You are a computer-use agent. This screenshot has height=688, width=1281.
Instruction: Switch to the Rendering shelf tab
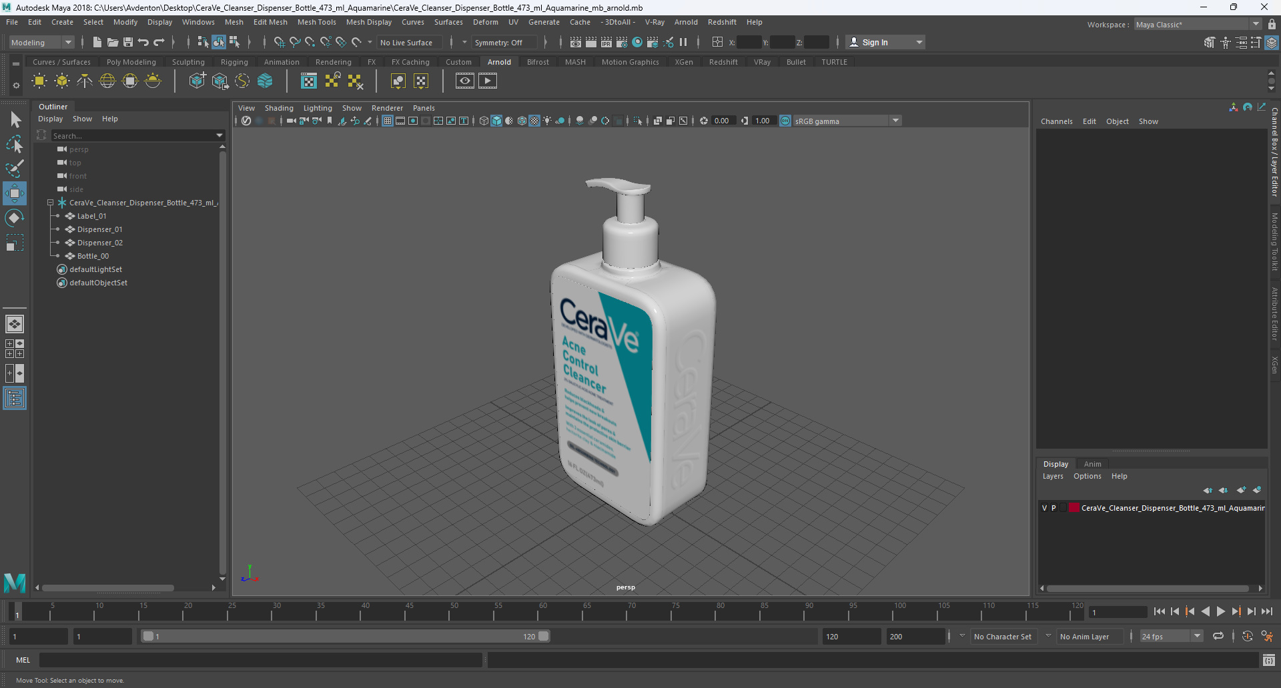[x=333, y=62]
